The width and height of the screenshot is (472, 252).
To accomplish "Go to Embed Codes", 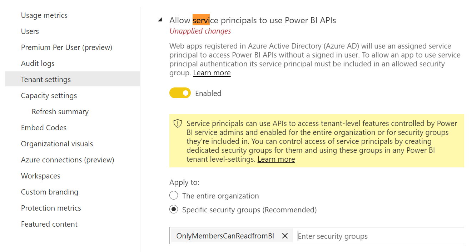I will [44, 128].
